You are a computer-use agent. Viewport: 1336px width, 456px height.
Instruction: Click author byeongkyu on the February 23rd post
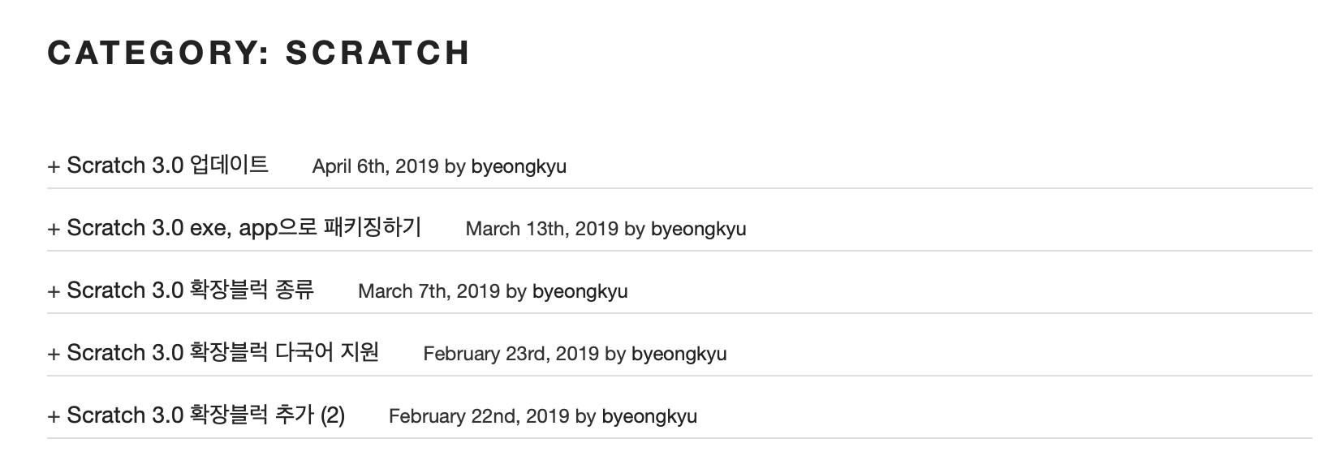pos(679,355)
